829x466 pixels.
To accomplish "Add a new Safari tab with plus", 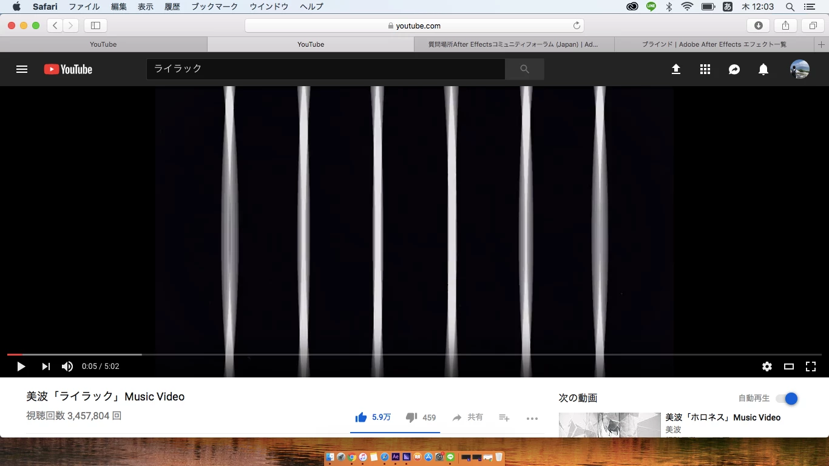I will (x=822, y=44).
